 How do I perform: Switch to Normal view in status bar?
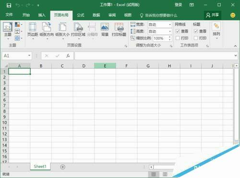coord(154,174)
